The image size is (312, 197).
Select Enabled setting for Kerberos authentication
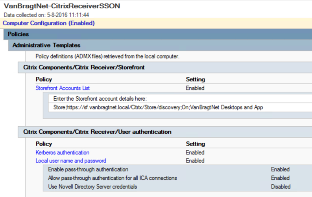click(195, 153)
